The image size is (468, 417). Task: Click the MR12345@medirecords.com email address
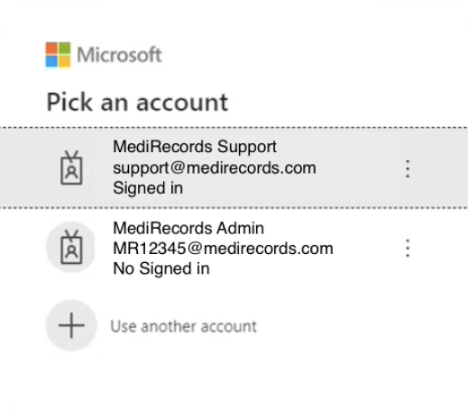(223, 249)
